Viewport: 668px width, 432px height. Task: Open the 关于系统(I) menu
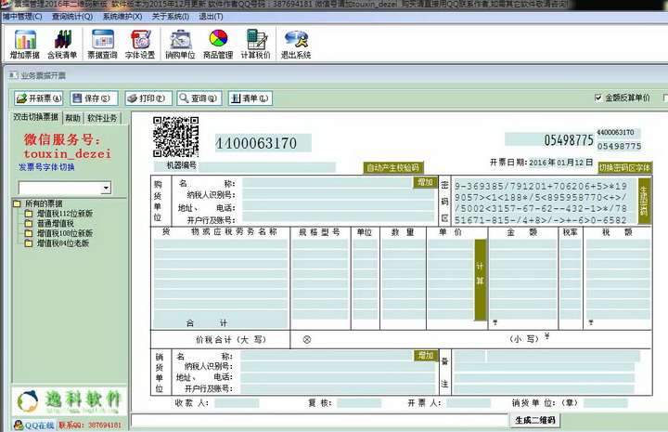click(x=171, y=17)
